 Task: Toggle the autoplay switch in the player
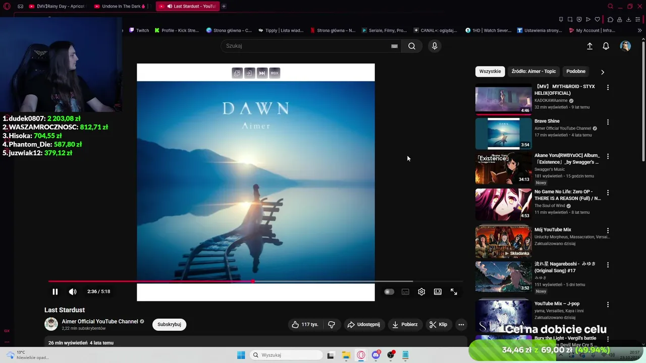[389, 292]
